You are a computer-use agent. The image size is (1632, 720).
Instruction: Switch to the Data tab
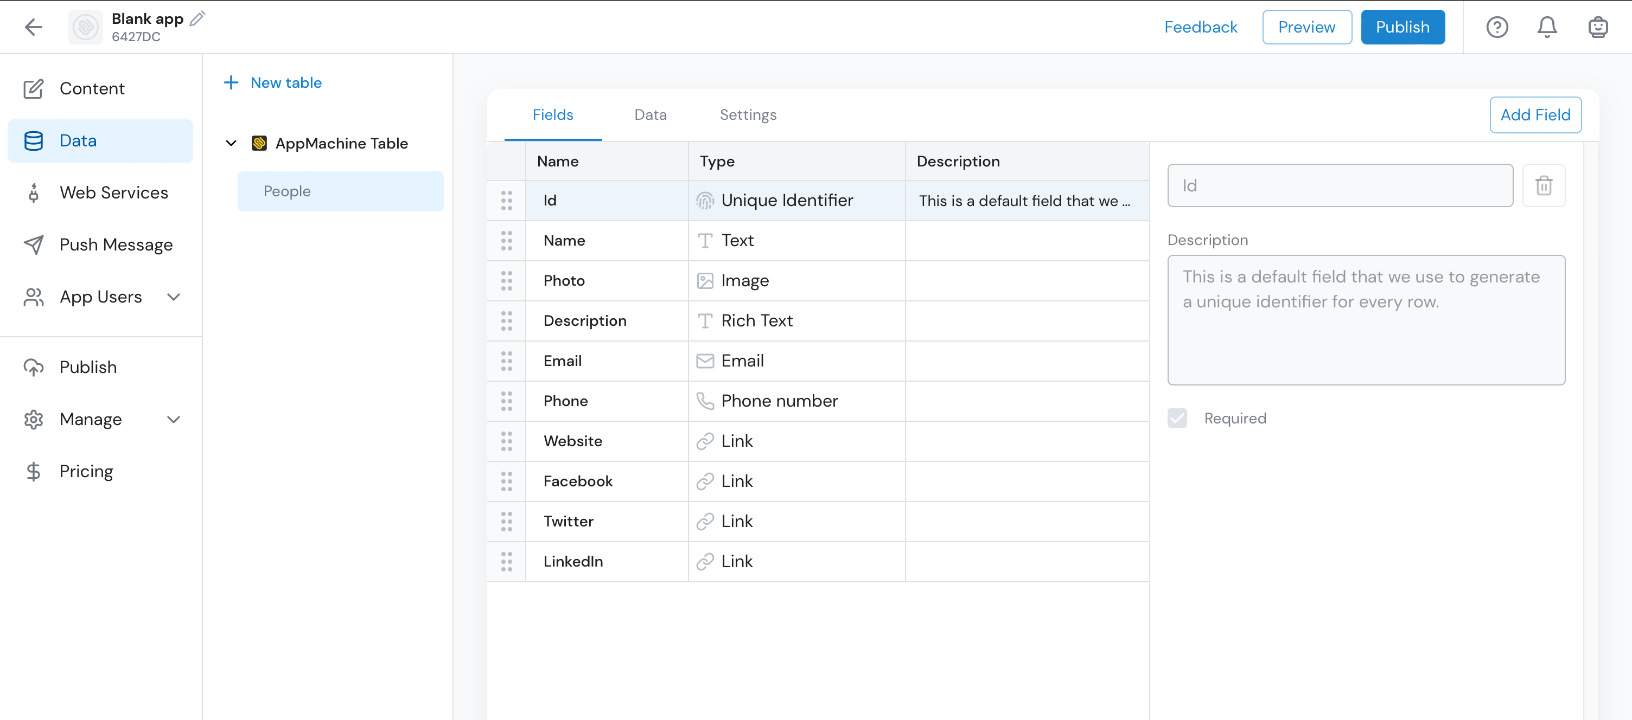click(x=650, y=114)
